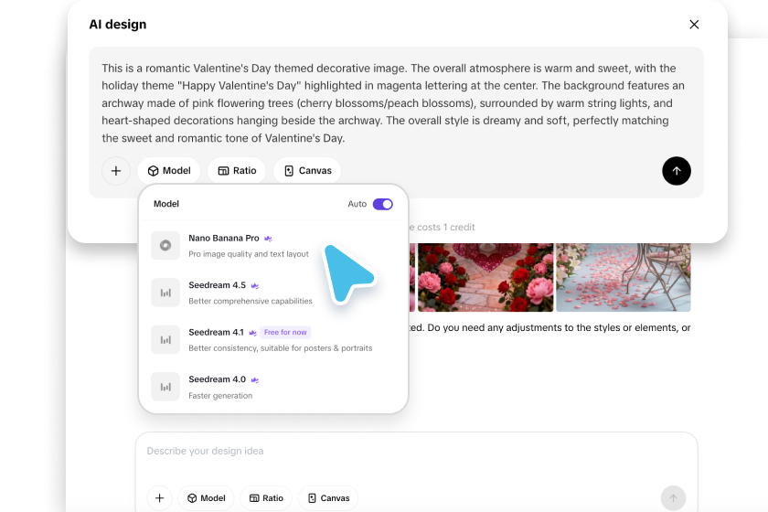Screen dimensions: 768x512
Task: Click the plus icon in the AI design prompt
Action: [x=116, y=171]
